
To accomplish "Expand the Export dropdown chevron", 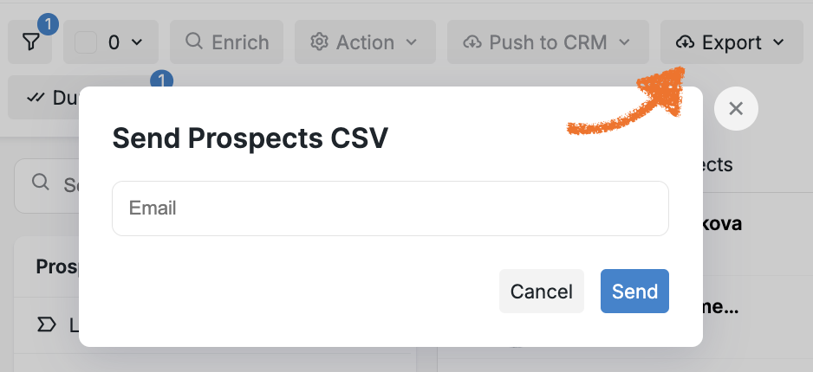I will 778,42.
